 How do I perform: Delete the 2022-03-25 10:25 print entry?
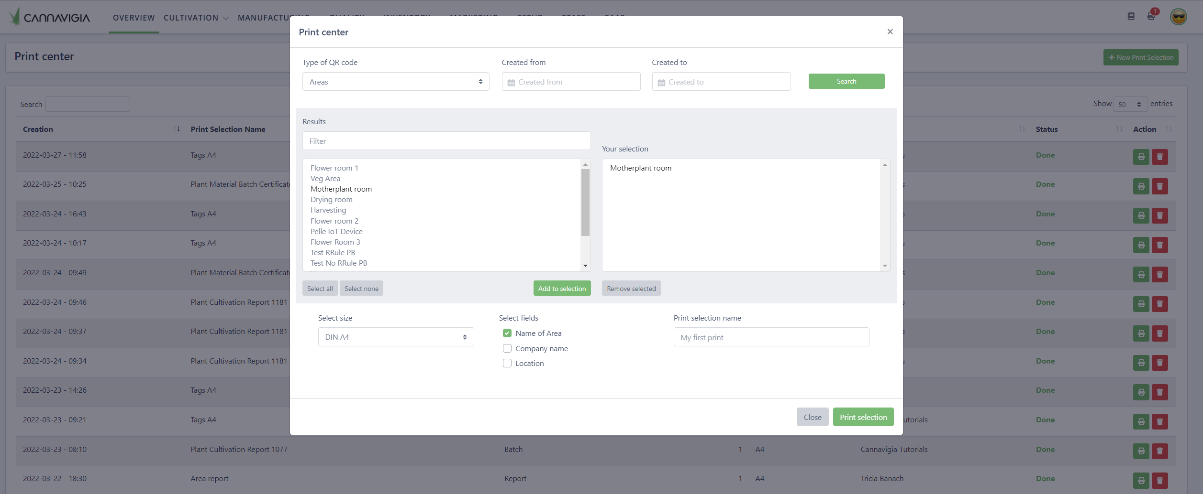click(1159, 186)
